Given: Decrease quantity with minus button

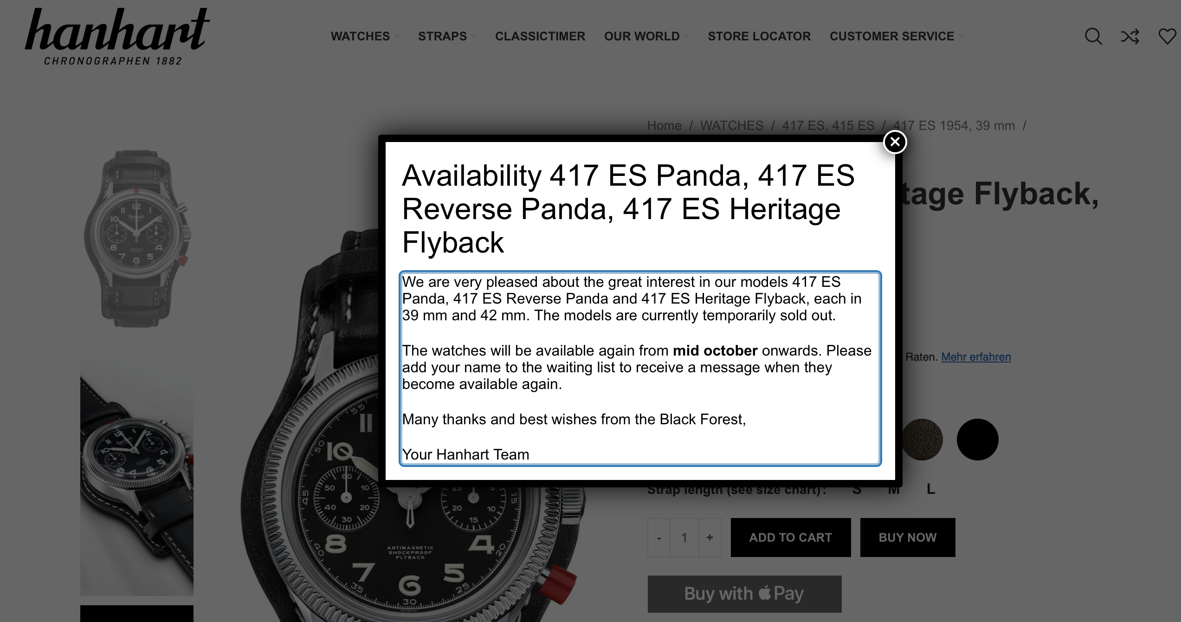Looking at the screenshot, I should tap(659, 538).
